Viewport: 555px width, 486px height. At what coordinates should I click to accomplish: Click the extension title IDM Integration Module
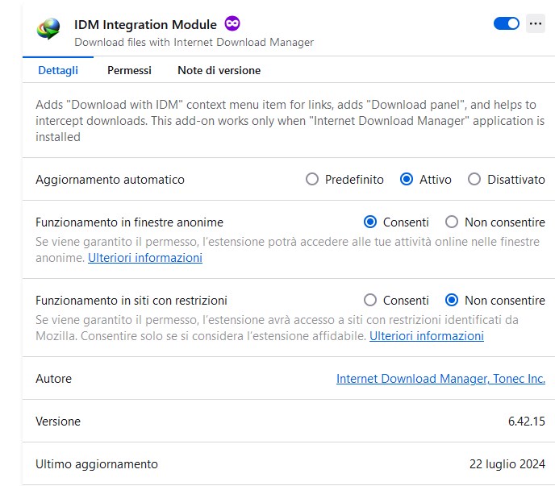pyautogui.click(x=145, y=24)
